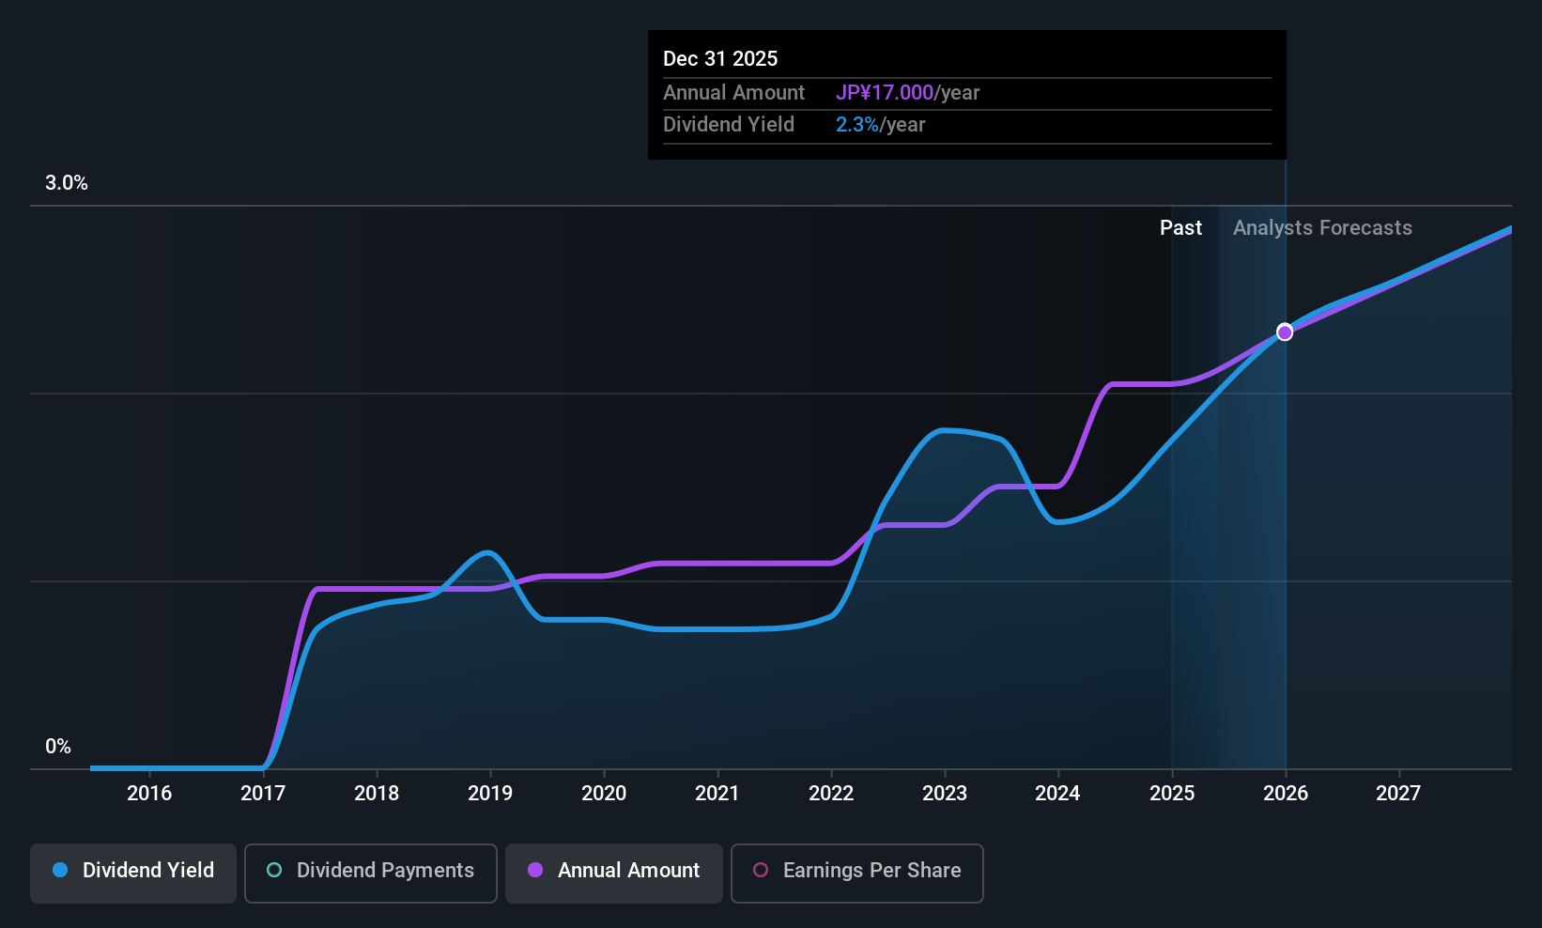The image size is (1542, 928).
Task: Click the 2024 x-axis year label
Action: tap(1057, 794)
